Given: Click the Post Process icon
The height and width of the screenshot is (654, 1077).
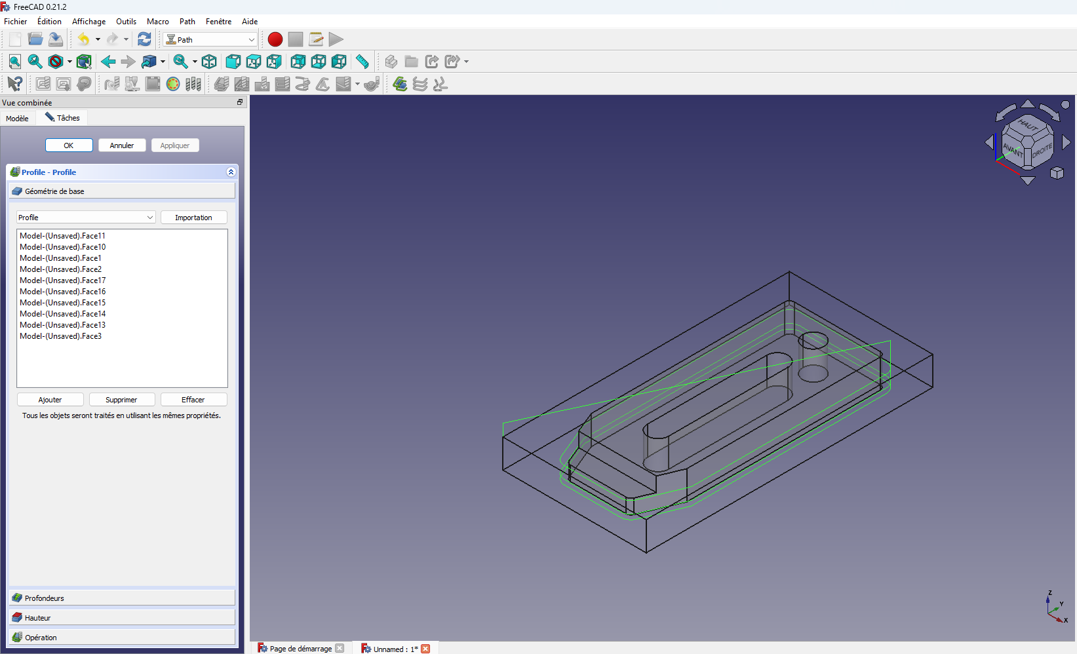Looking at the screenshot, I should click(x=64, y=84).
